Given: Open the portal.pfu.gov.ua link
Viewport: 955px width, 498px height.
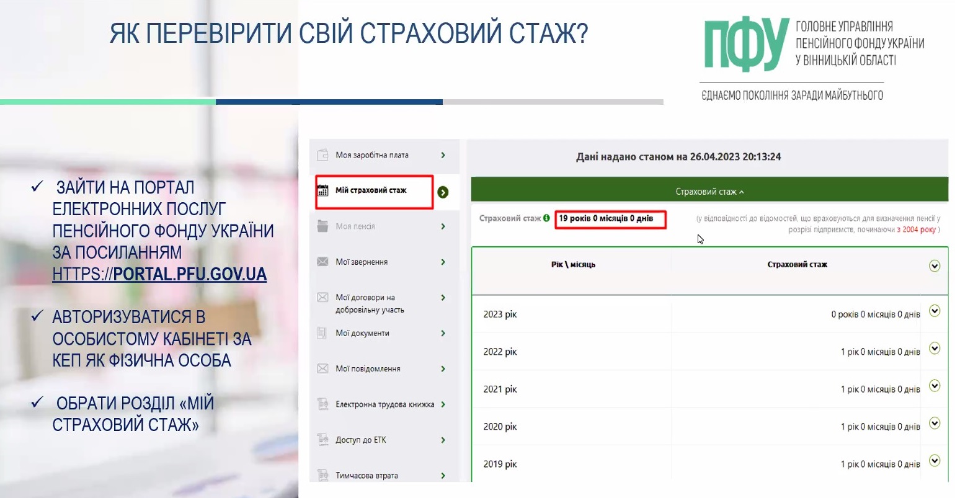Looking at the screenshot, I should pyautogui.click(x=159, y=274).
